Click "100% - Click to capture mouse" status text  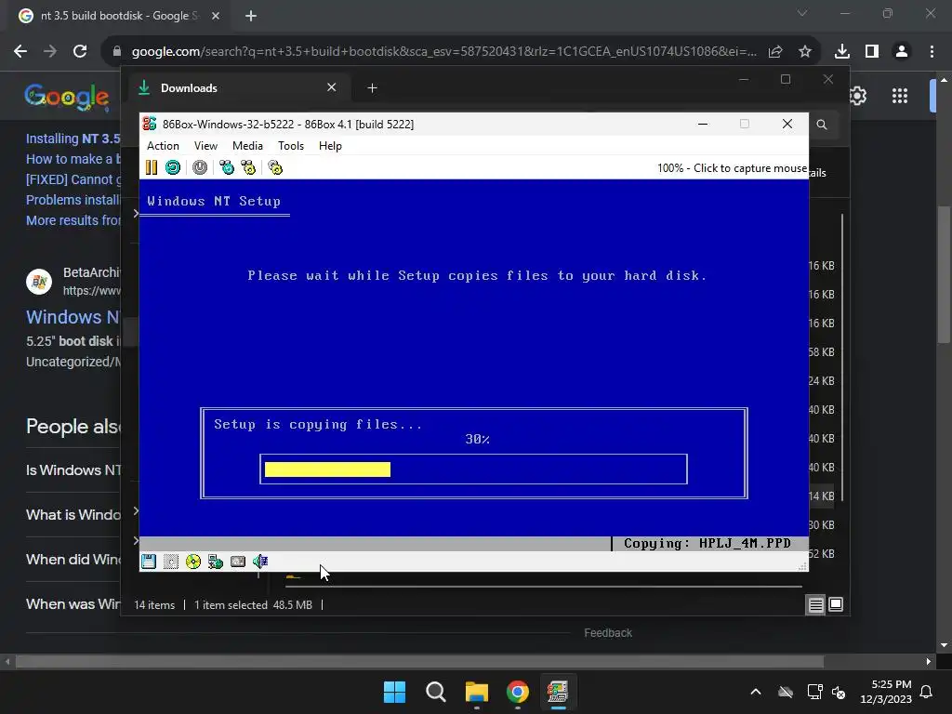[x=732, y=168]
